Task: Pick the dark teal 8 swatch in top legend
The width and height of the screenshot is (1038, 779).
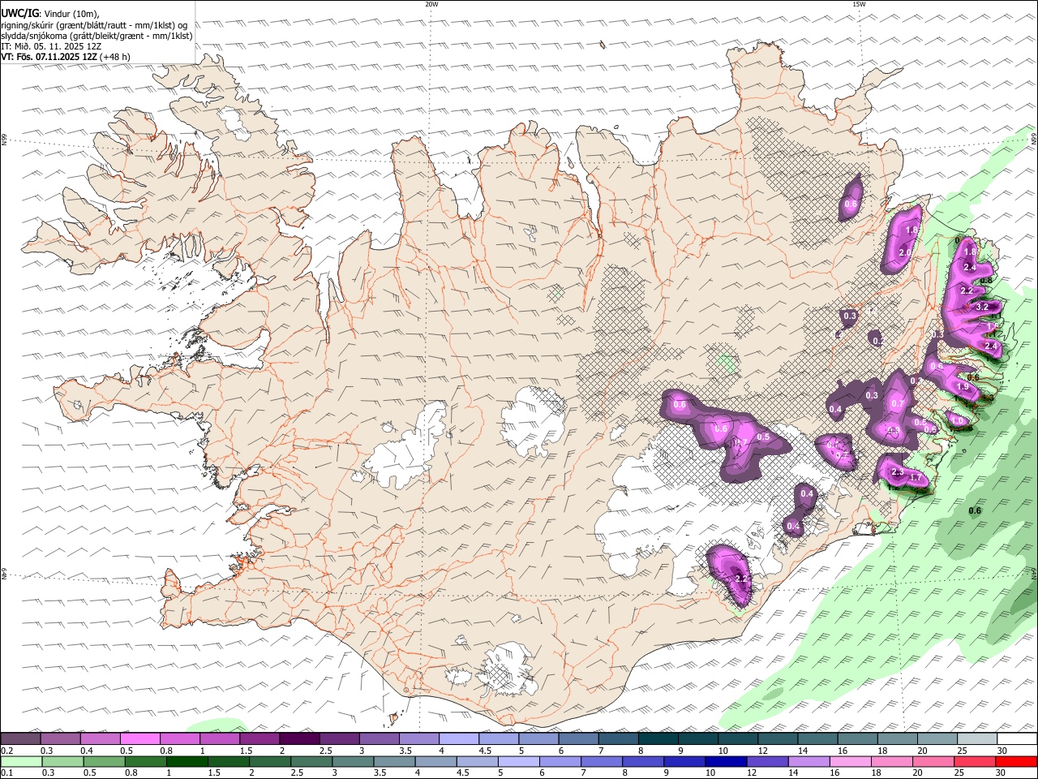Action: [x=658, y=738]
